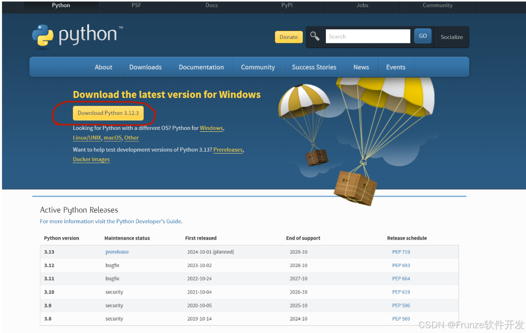Click the 2028-10 end of support cell

[298, 266]
